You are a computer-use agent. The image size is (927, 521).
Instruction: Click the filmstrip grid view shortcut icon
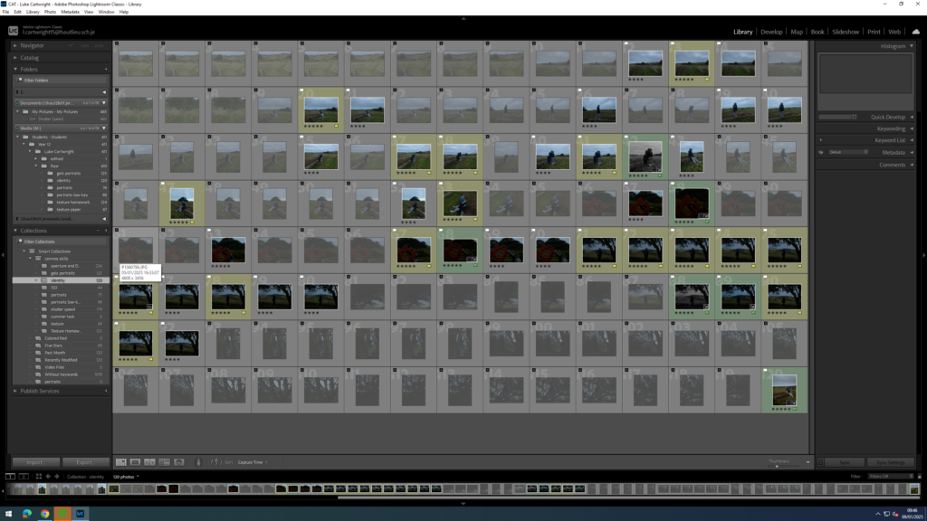pyautogui.click(x=38, y=476)
